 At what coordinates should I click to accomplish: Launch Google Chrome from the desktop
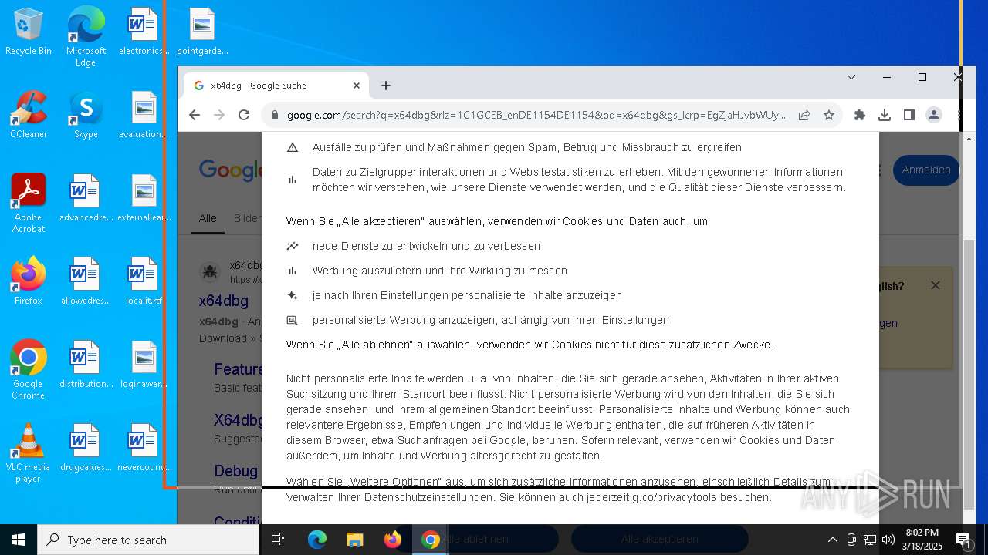pos(29,369)
